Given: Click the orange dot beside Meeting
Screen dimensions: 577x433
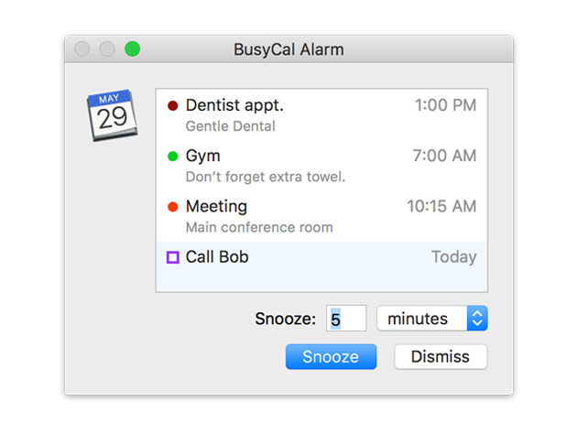Looking at the screenshot, I should click(172, 207).
